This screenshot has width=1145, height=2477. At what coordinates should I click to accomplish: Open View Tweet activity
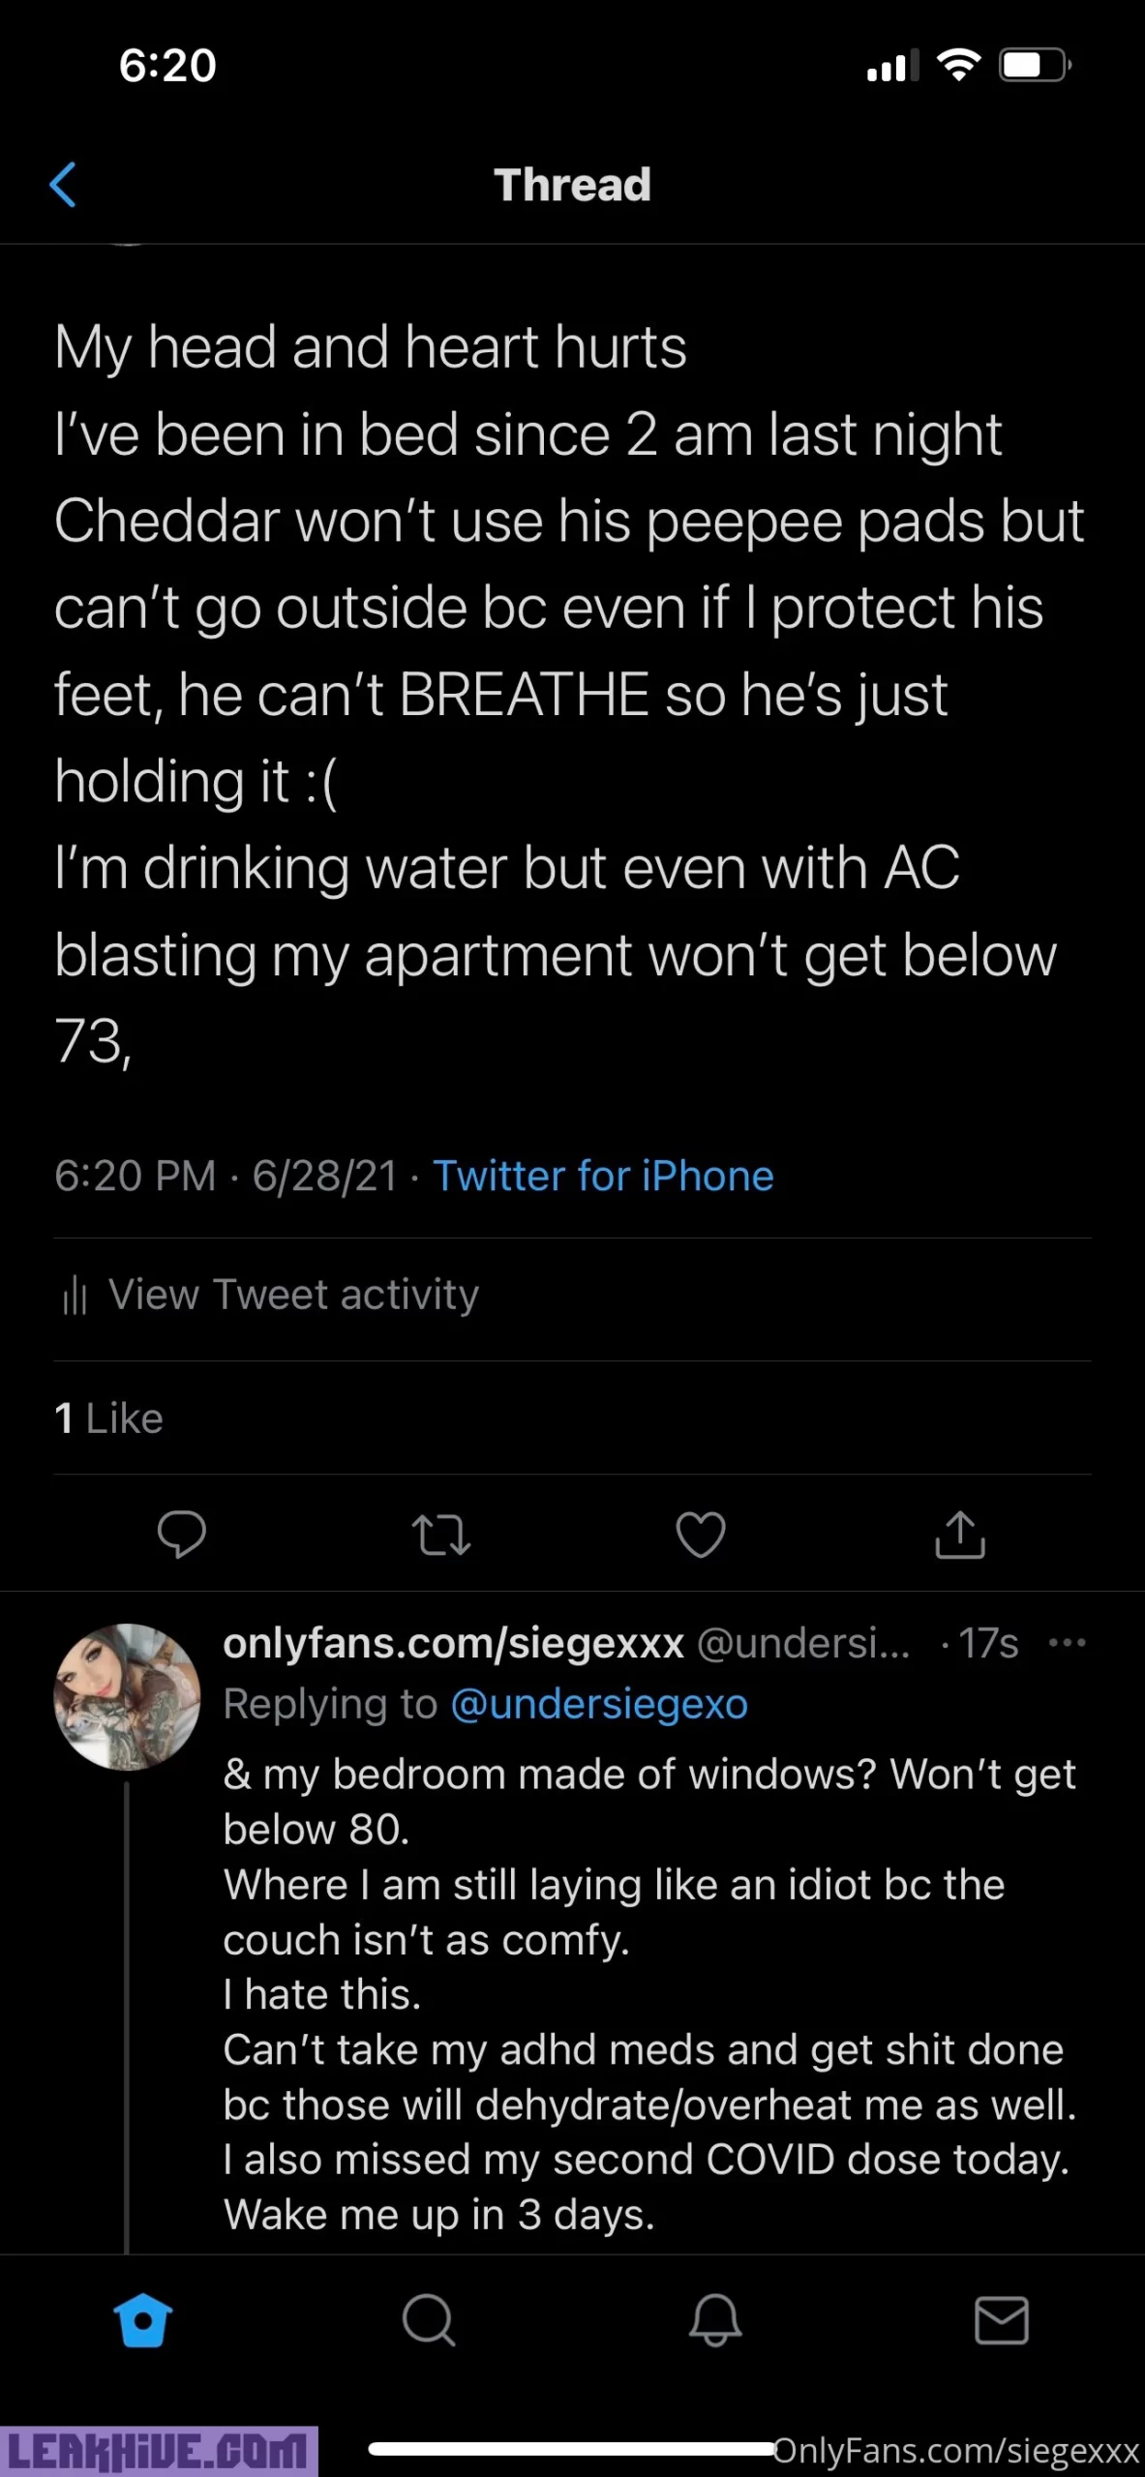[292, 1295]
